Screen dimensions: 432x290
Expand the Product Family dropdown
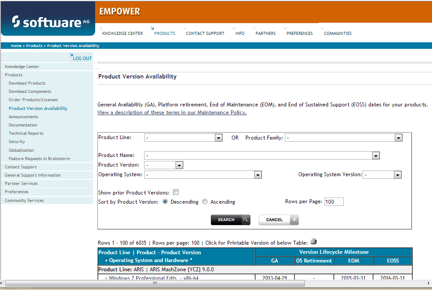click(398, 138)
